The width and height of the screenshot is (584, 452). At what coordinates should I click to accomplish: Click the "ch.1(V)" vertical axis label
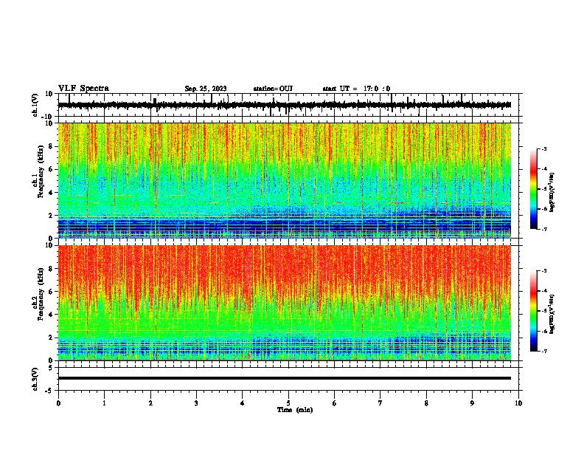click(35, 105)
